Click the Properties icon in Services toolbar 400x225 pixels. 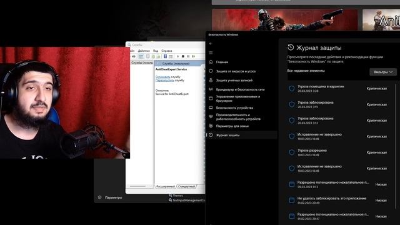point(147,56)
